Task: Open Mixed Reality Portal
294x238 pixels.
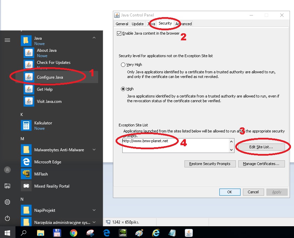Action: pyautogui.click(x=51, y=186)
